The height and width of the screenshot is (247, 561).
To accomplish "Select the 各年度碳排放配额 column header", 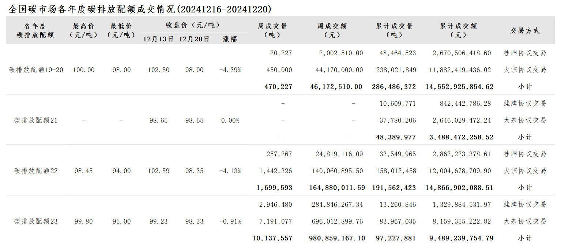I will click(x=35, y=30).
